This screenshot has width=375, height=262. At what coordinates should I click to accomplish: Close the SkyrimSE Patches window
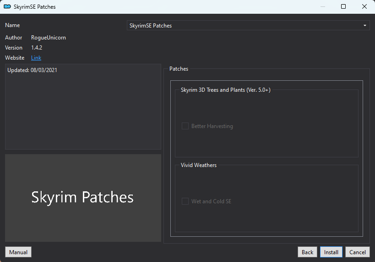tap(364, 6)
